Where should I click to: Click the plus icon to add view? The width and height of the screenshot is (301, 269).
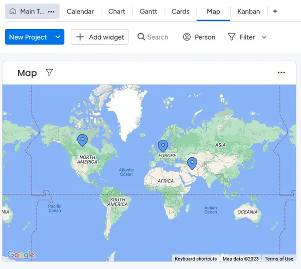tap(275, 11)
